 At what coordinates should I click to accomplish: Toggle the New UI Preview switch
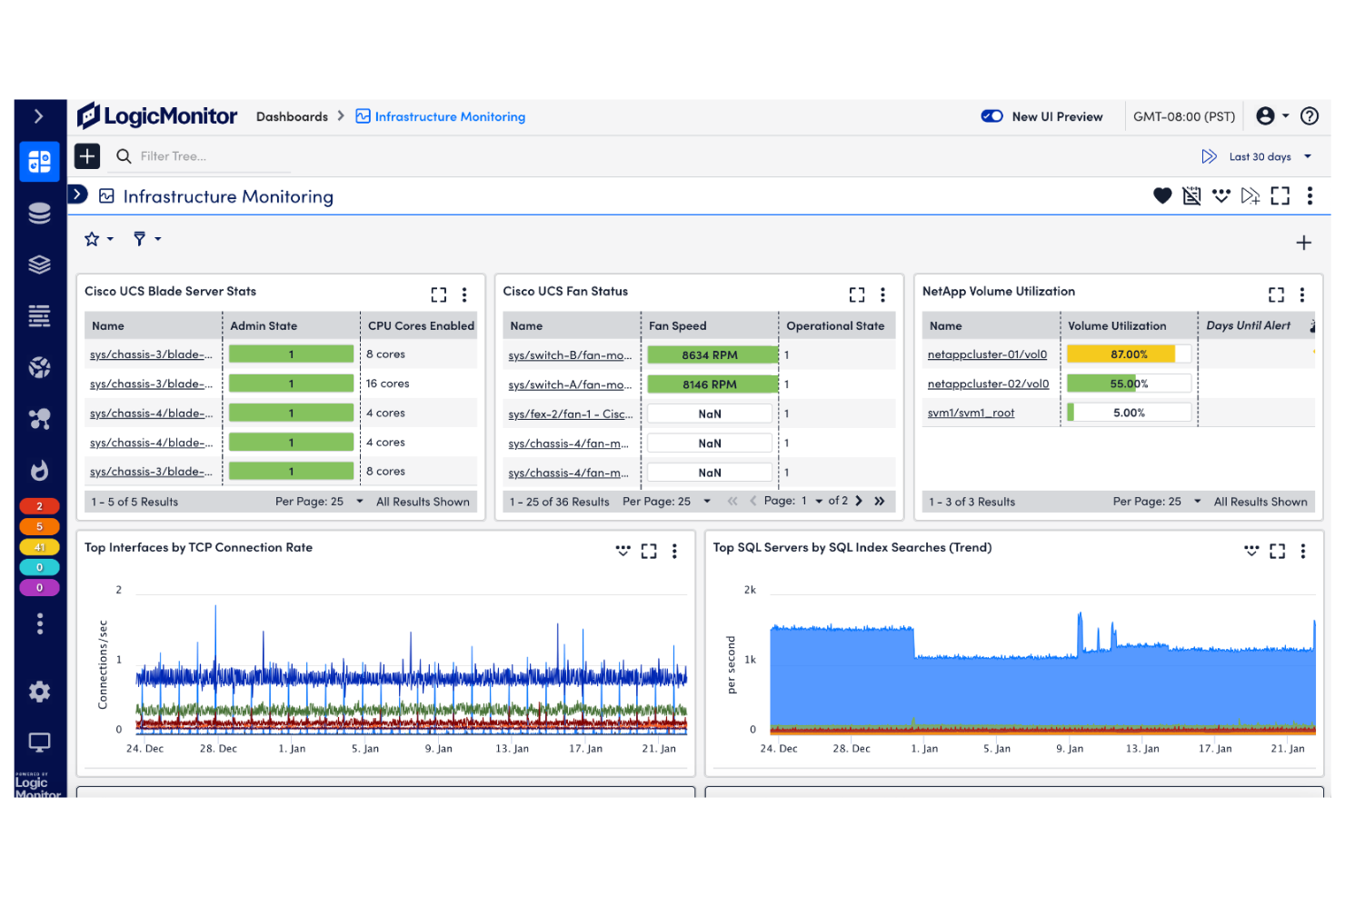tap(991, 116)
